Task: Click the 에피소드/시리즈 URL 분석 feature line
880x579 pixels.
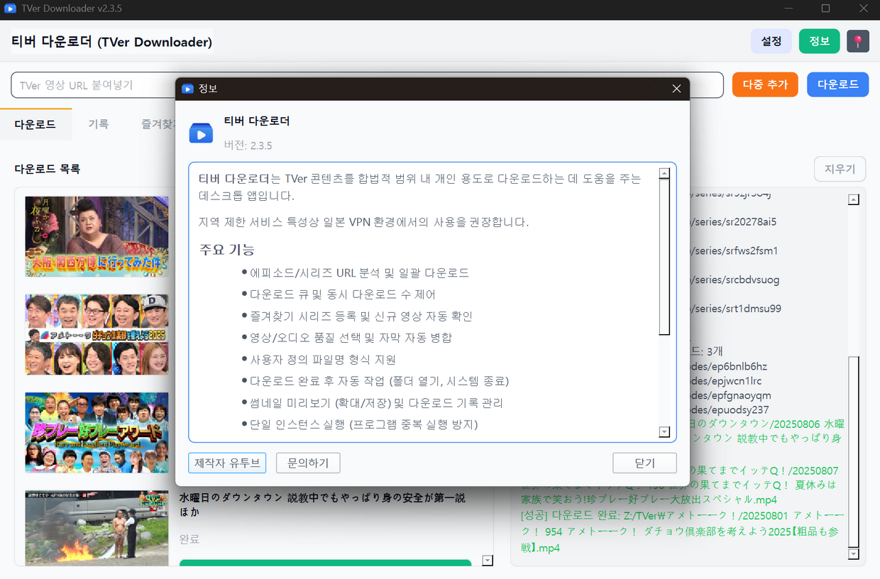Action: tap(359, 272)
